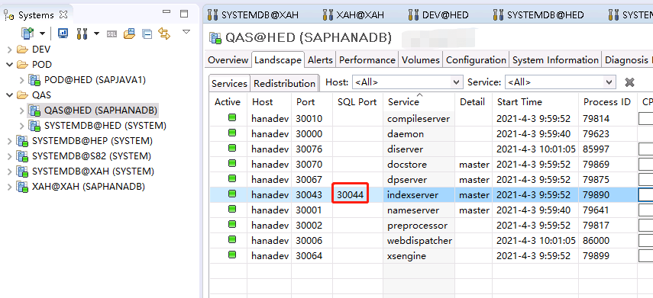653x298 pixels.
Task: Switch to Redistribution sub-tab
Action: click(x=284, y=83)
